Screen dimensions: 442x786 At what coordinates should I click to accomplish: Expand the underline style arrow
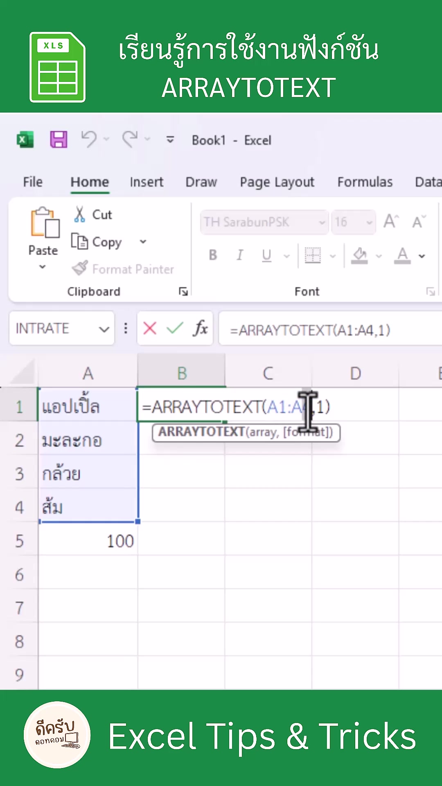287,256
